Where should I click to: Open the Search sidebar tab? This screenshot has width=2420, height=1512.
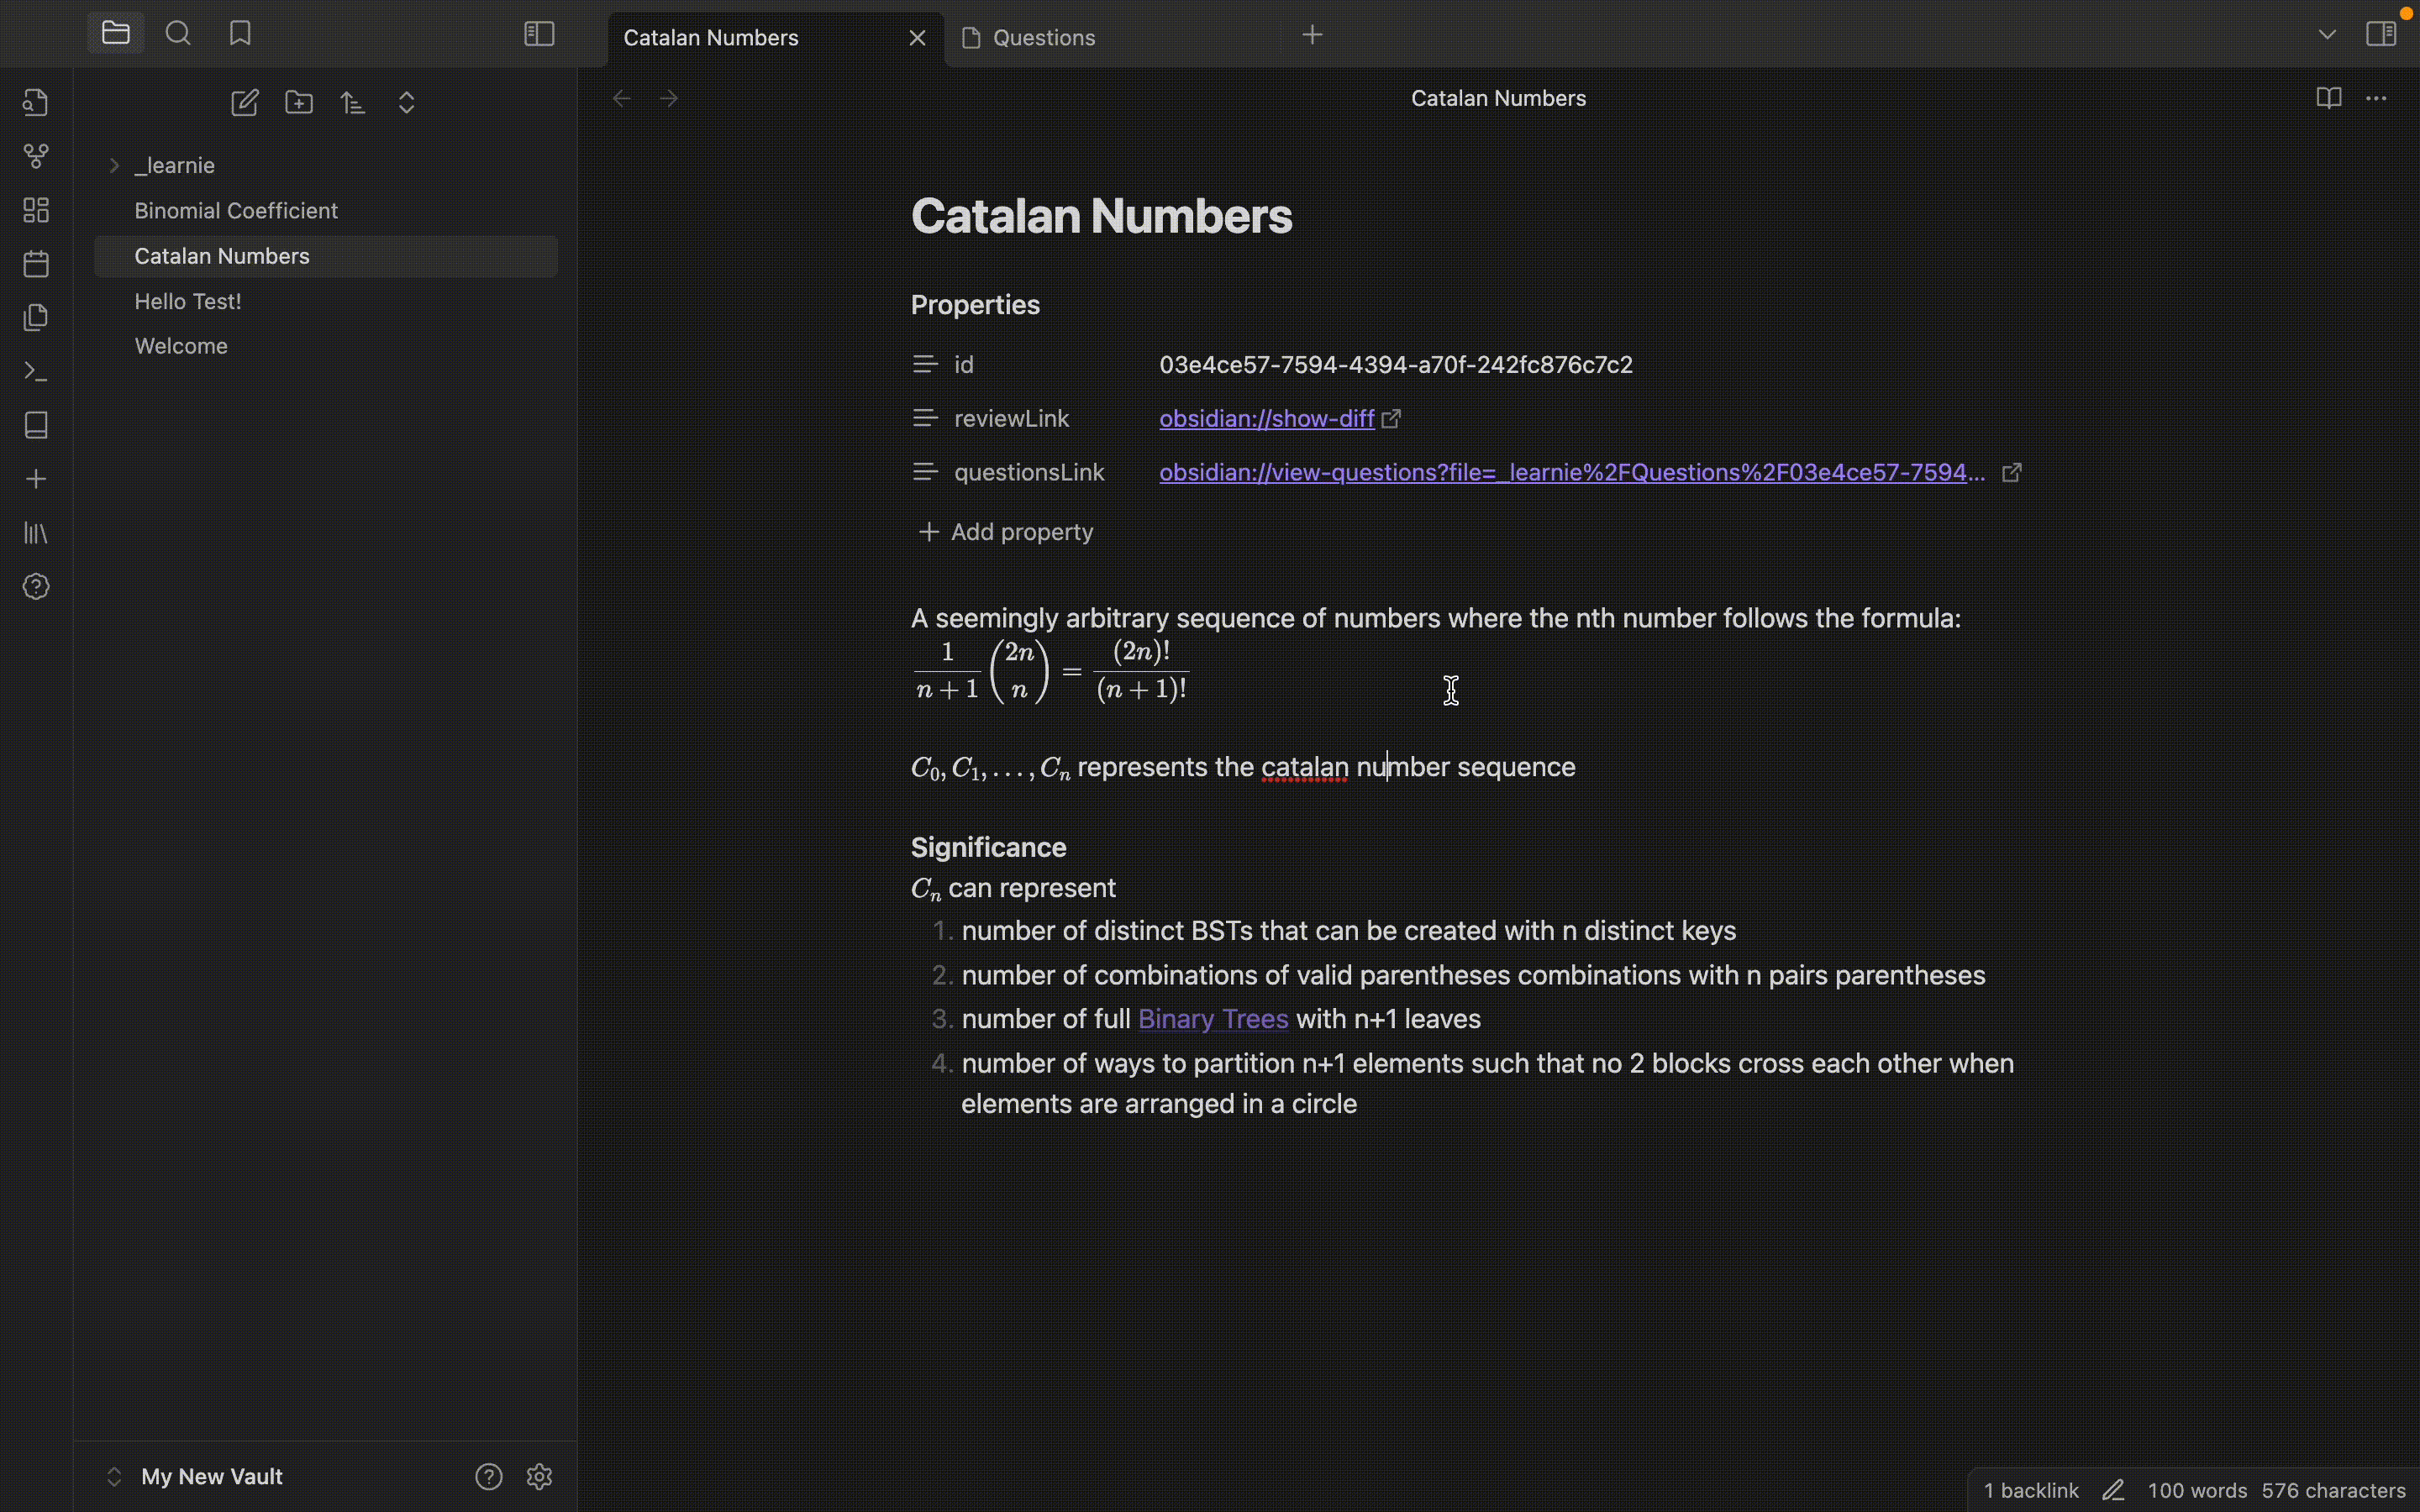click(x=178, y=34)
